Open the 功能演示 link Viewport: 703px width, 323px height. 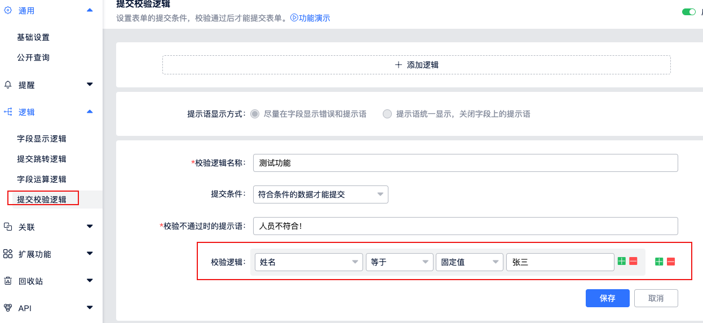(310, 18)
